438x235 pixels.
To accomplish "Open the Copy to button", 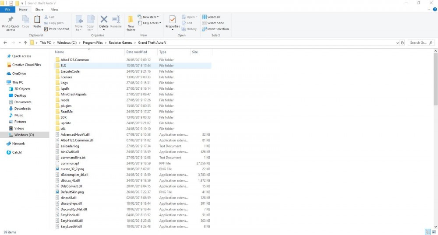I will click(90, 23).
